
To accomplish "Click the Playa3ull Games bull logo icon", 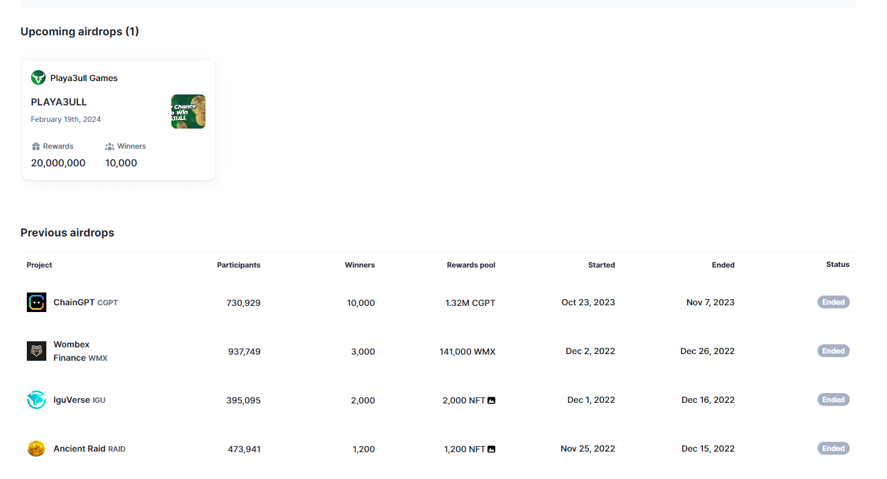I will pos(38,77).
